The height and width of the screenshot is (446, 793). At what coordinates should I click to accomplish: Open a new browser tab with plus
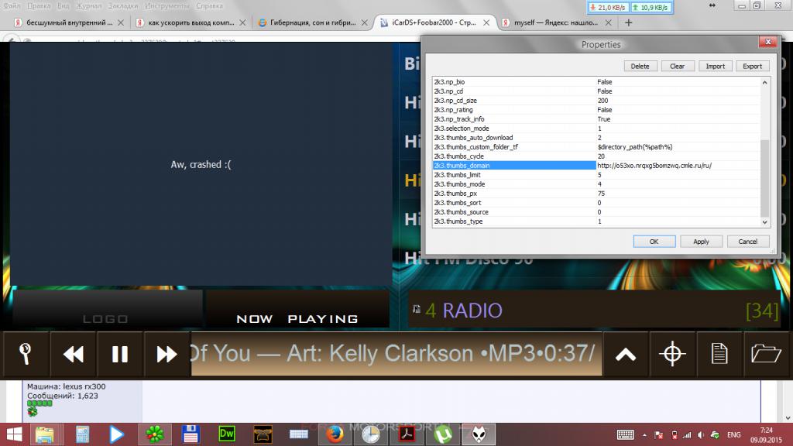629,22
